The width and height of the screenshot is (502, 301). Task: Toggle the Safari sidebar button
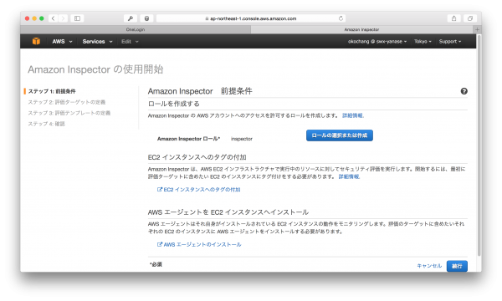(x=77, y=18)
